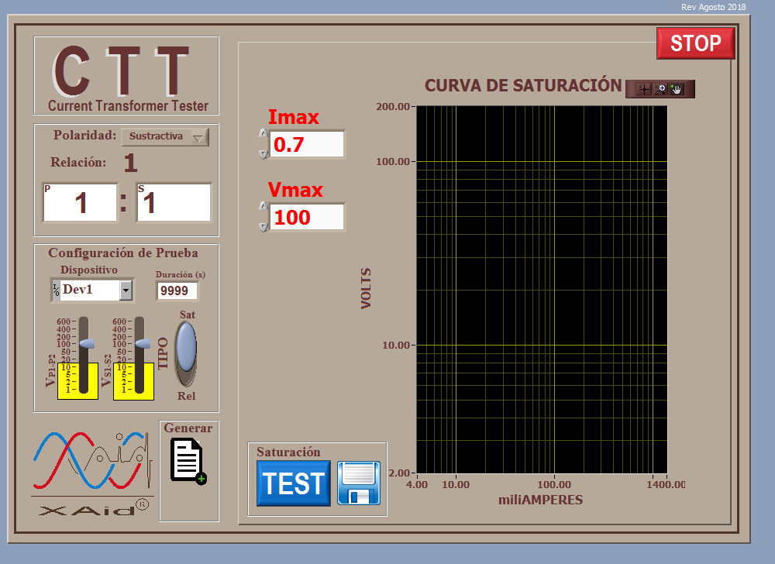Expand the Dispositivo Dev1 dropdown arrow

click(126, 291)
